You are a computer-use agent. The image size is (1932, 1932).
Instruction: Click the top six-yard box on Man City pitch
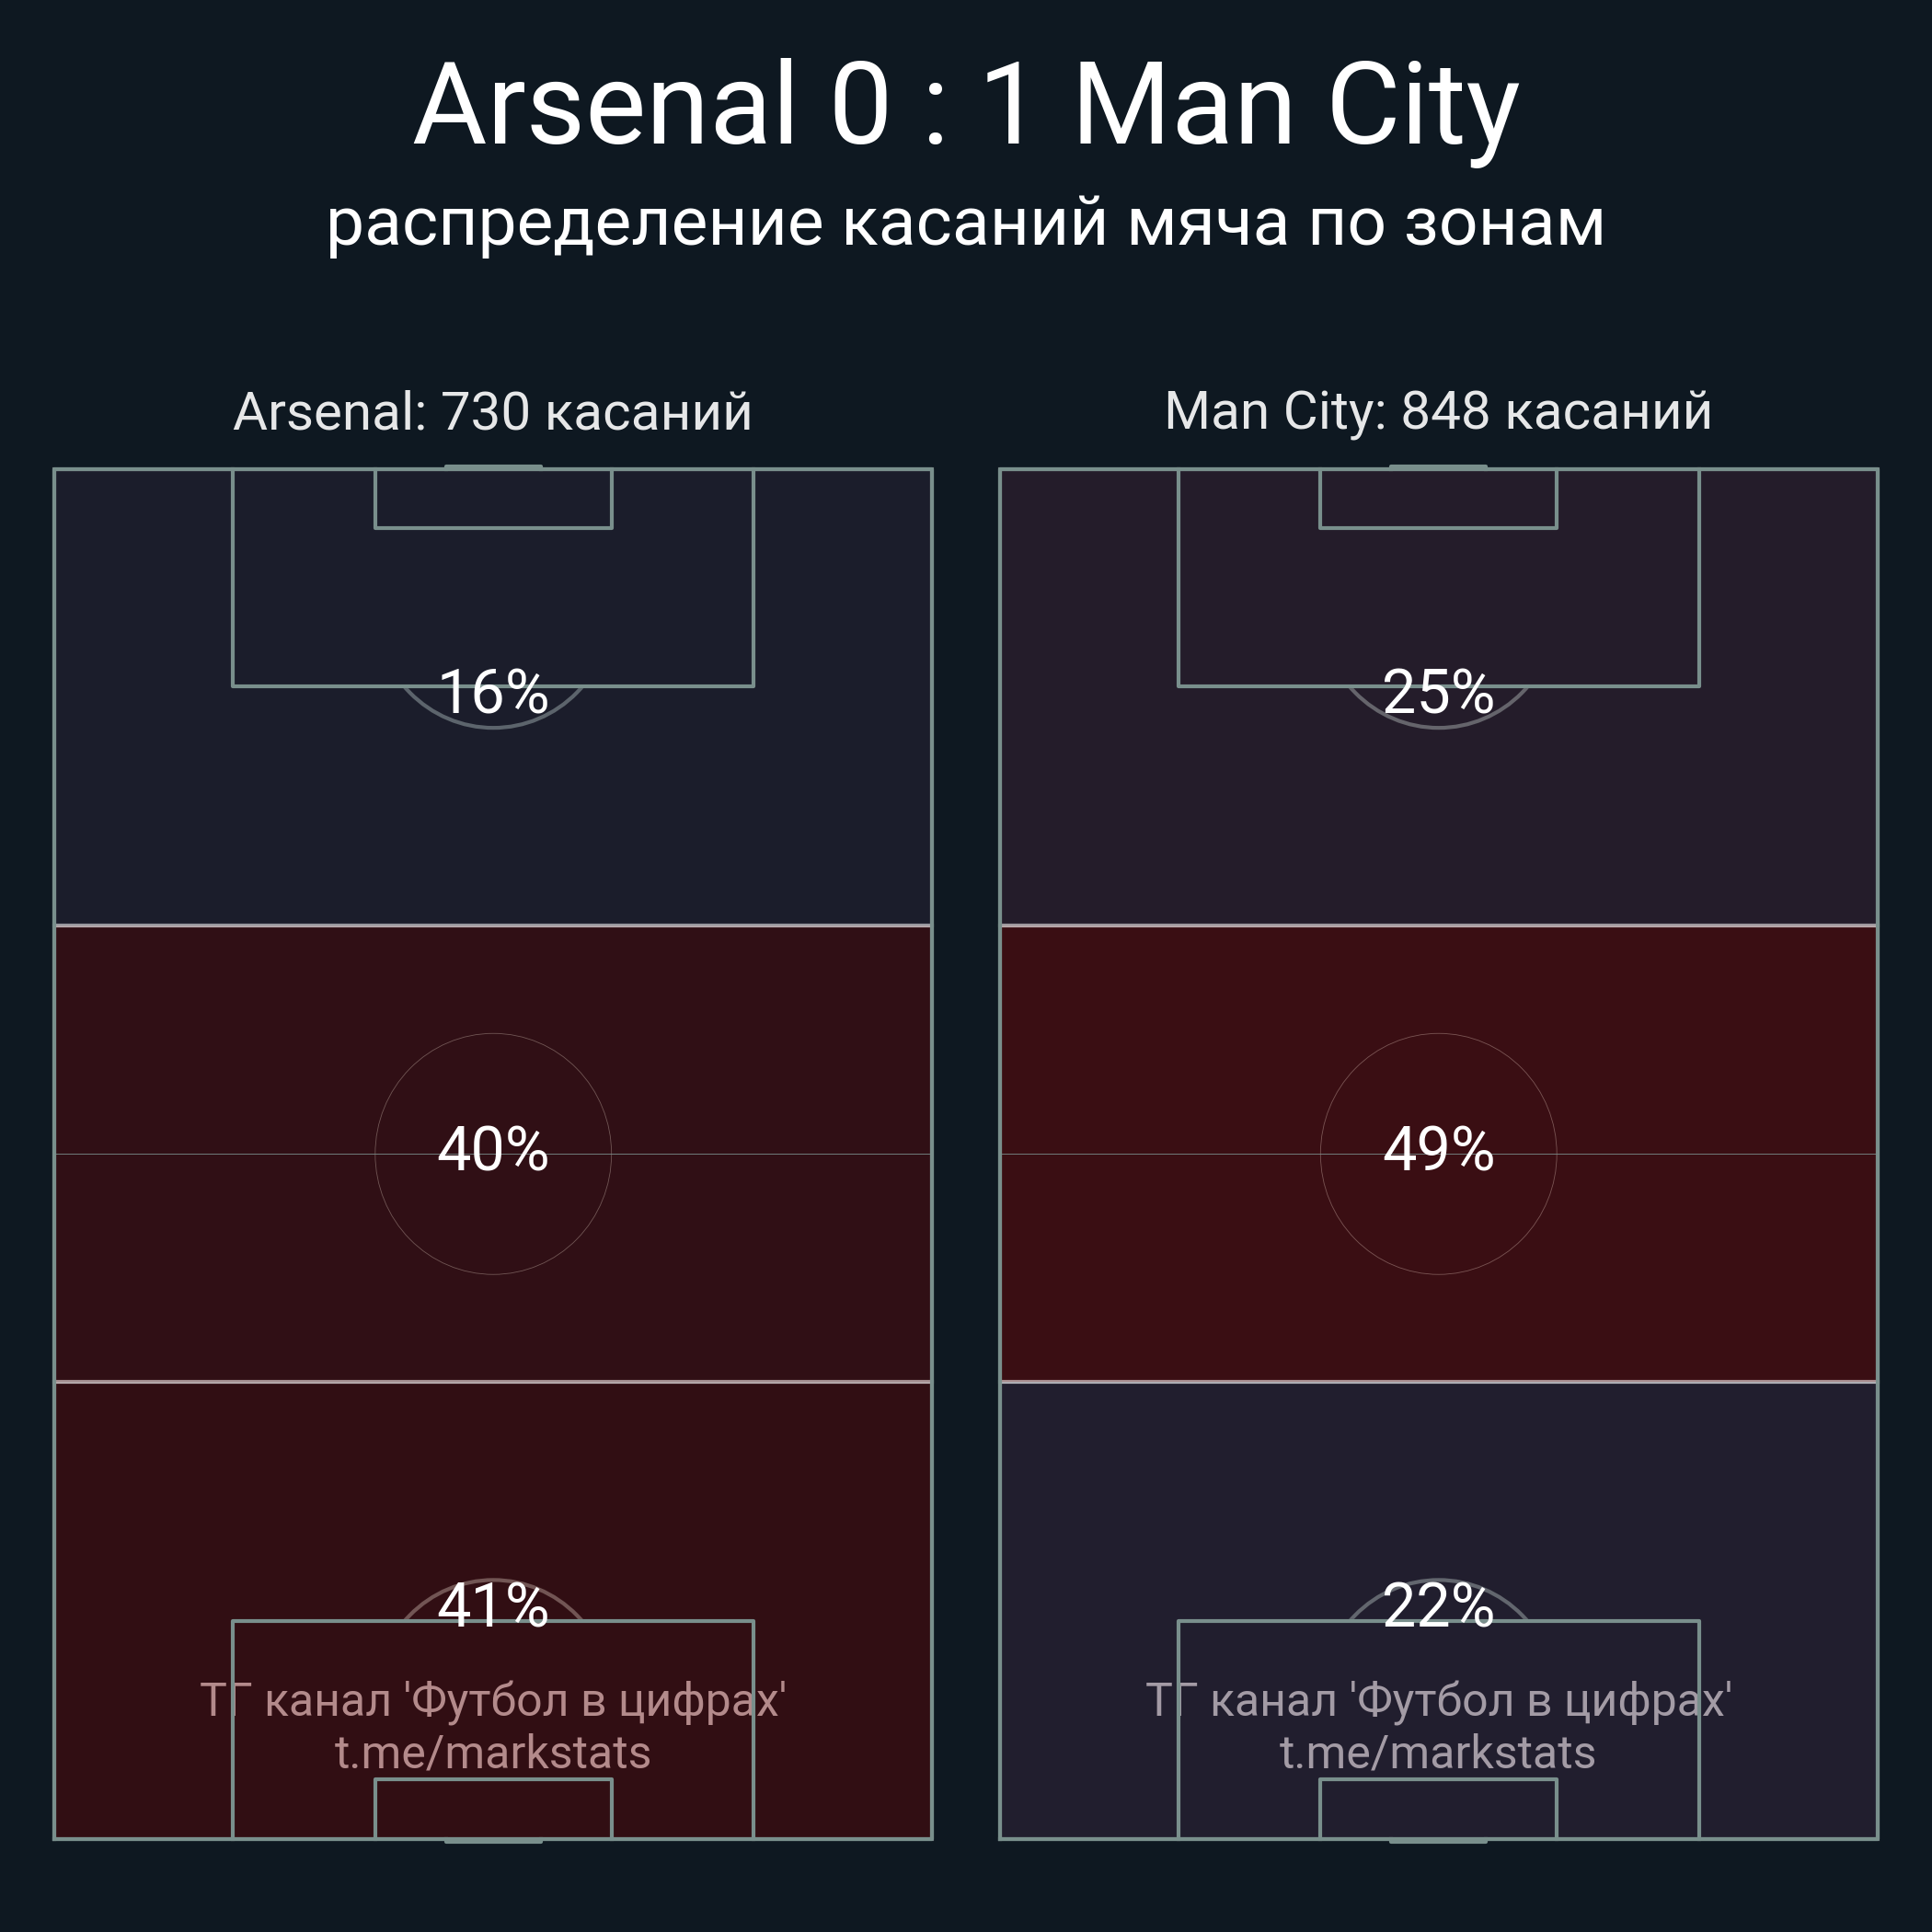1438,499
